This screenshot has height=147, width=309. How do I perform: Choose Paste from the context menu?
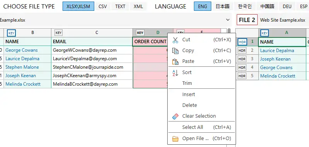[x=201, y=61]
